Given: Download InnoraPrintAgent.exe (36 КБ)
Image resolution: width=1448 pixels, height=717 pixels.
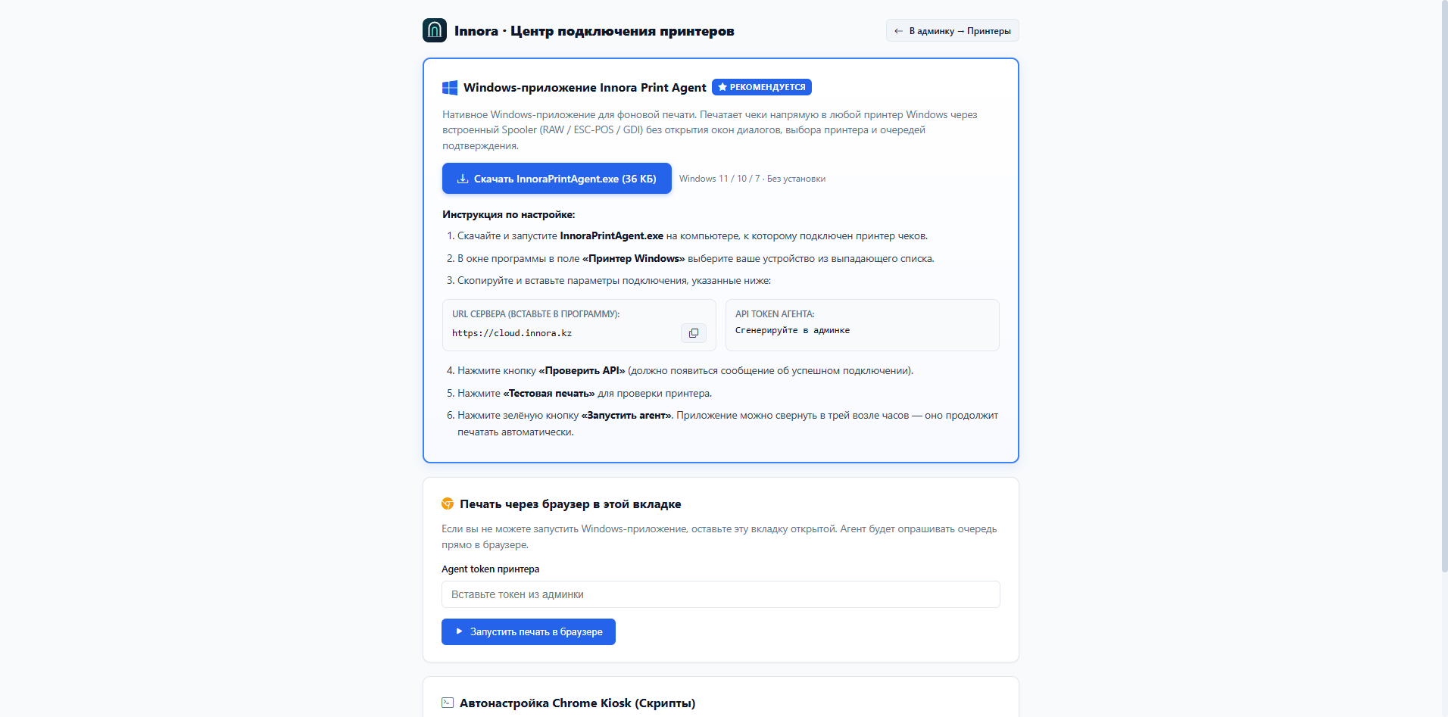Looking at the screenshot, I should (557, 179).
